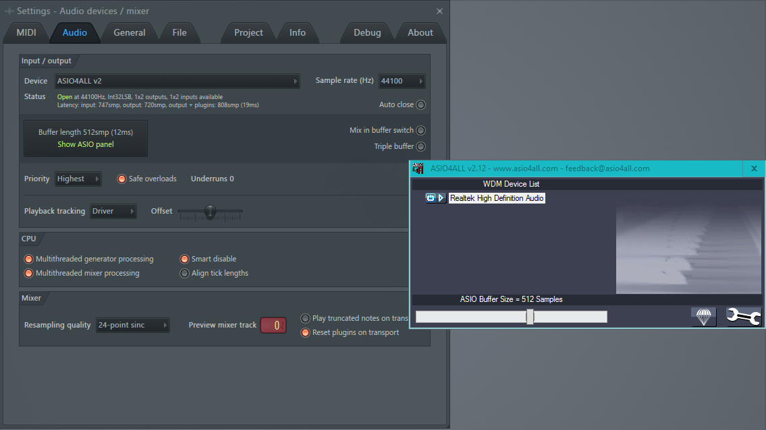Open the Debug tab

(x=367, y=33)
